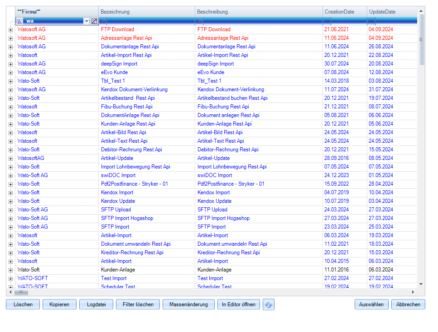Expand the FTP Download row
438x332 pixels.
(10, 29)
